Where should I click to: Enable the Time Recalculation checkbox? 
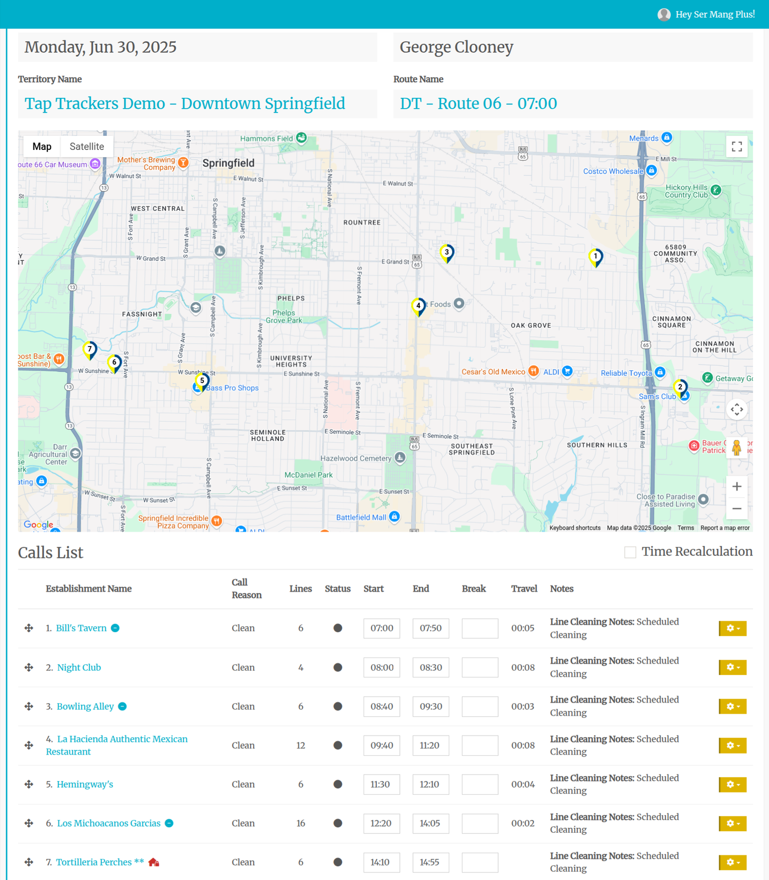[630, 552]
